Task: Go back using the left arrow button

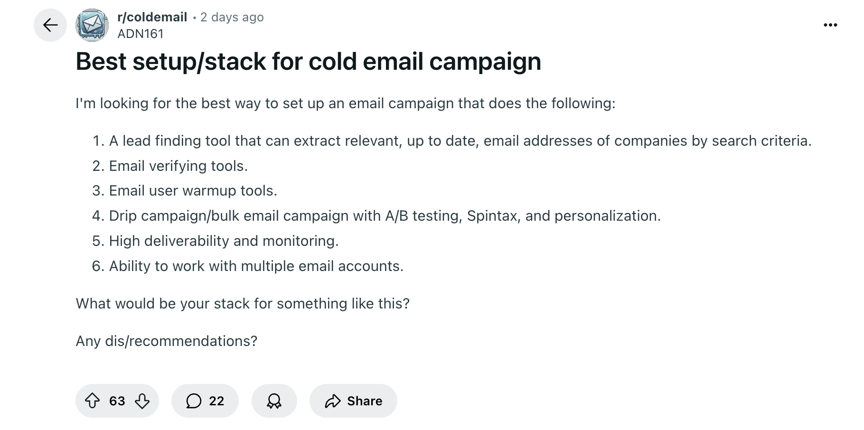Action: click(x=50, y=25)
